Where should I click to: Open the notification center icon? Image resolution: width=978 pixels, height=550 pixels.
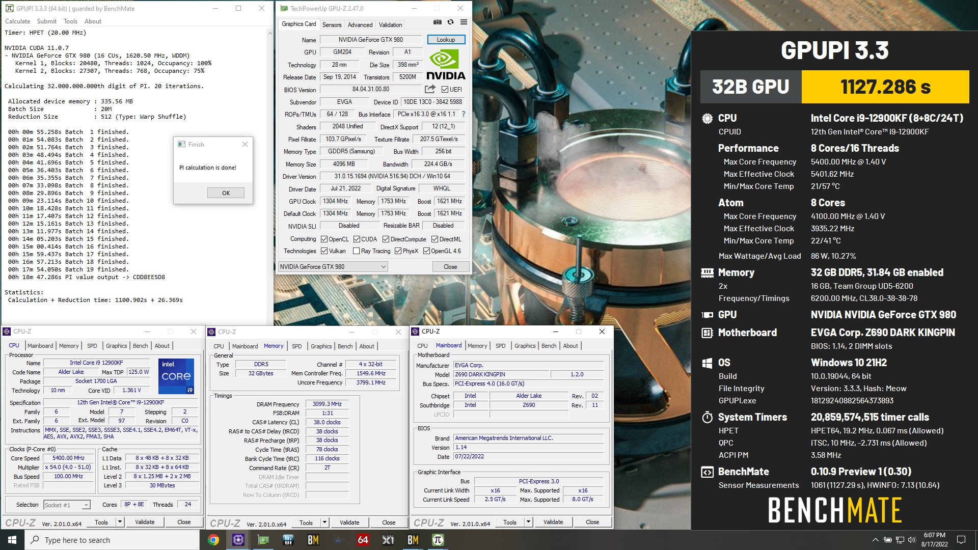[961, 540]
